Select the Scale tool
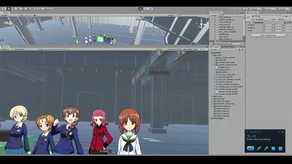The width and height of the screenshot is (292, 164). coord(19,9)
